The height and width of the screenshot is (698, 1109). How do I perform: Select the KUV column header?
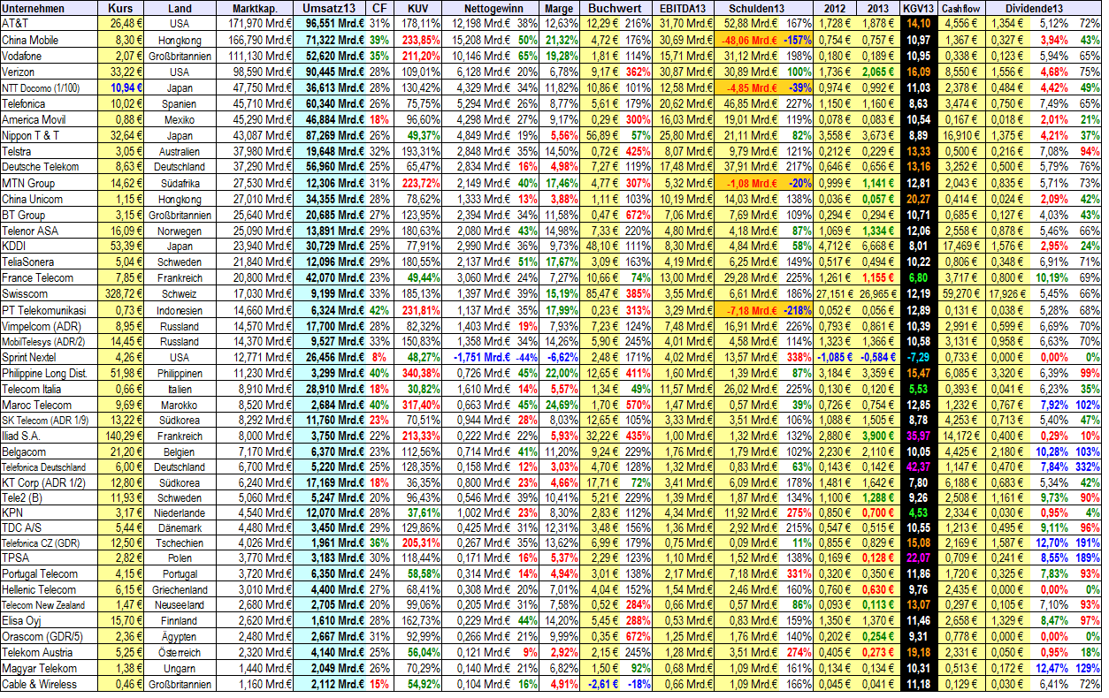pos(418,8)
